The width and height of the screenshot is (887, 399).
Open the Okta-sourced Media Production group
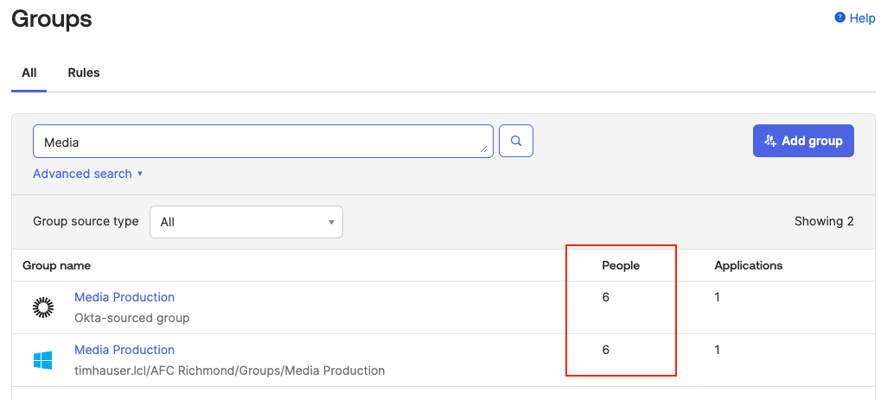pyautogui.click(x=124, y=297)
